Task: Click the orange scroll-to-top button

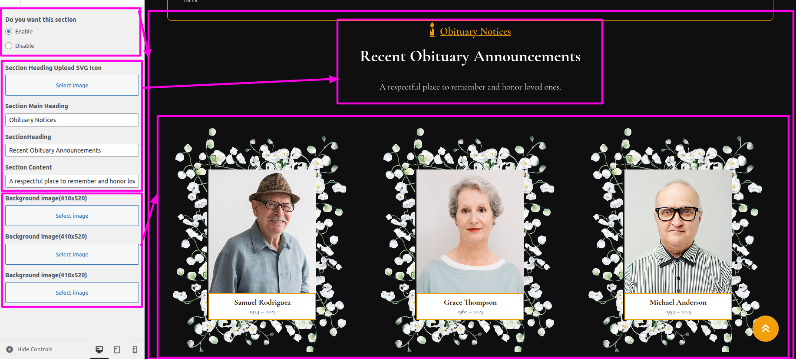Action: (766, 329)
